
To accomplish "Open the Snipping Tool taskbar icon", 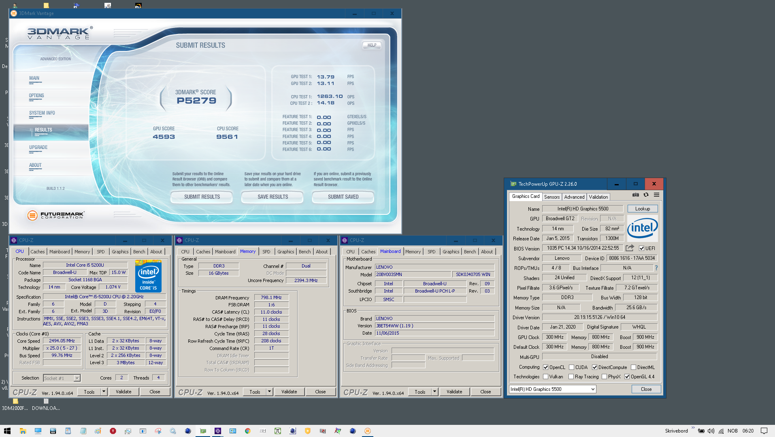I will click(158, 431).
